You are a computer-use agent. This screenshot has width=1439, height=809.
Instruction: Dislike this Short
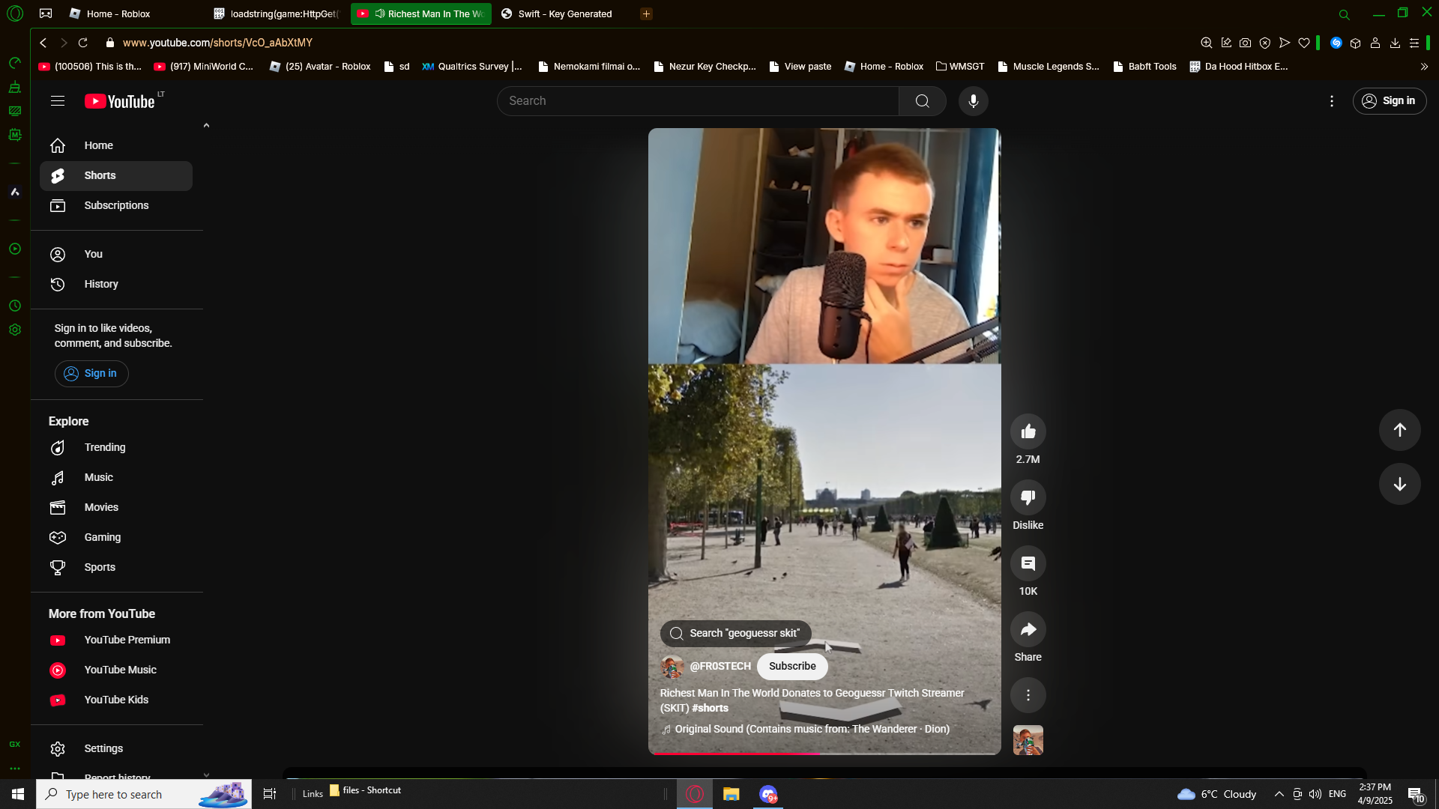pos(1028,497)
